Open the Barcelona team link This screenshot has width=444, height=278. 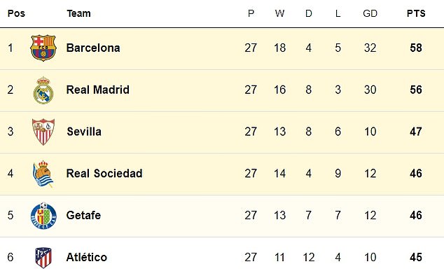93,48
